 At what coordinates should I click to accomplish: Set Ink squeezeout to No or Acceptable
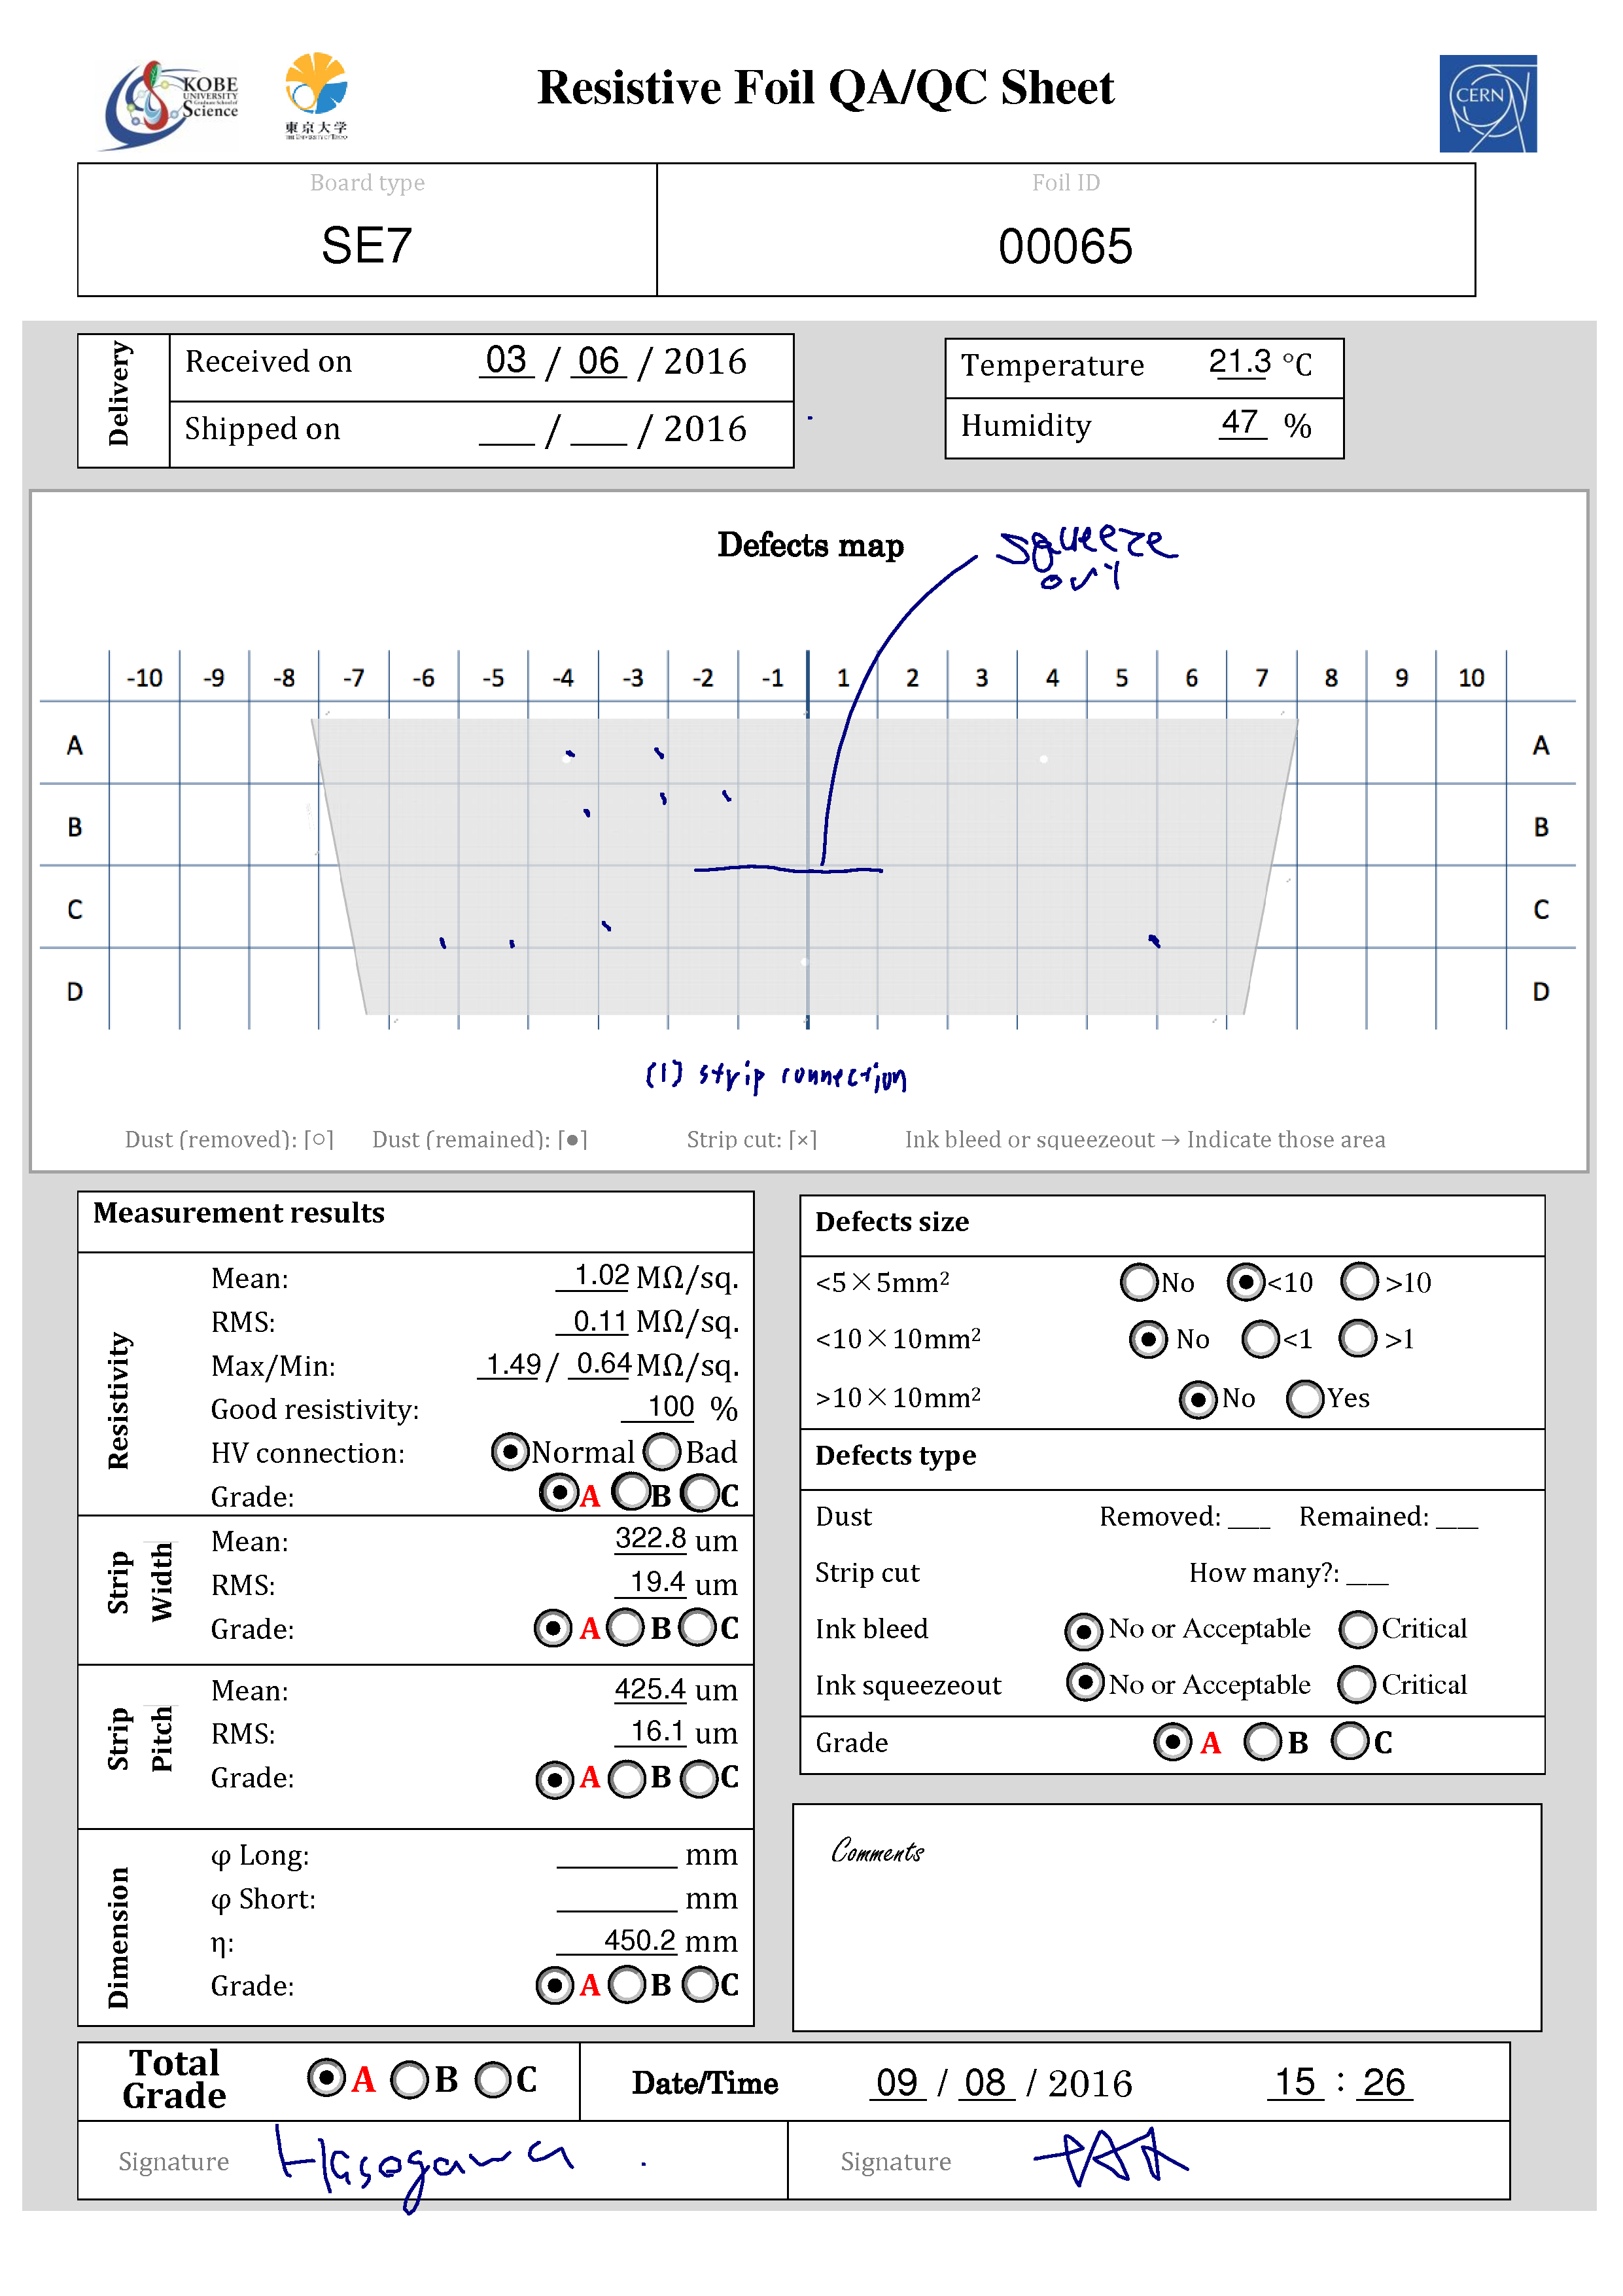tap(1085, 1682)
